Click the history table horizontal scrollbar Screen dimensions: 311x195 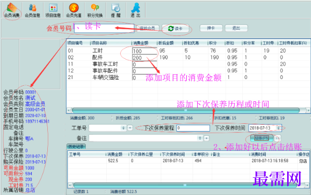(x=185, y=185)
